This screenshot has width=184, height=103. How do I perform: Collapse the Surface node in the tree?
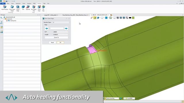tap(4, 19)
